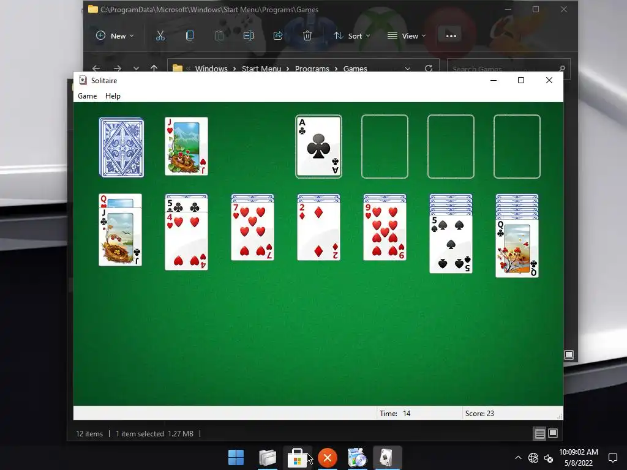The height and width of the screenshot is (470, 627).
Task: Open the See more ellipsis menu
Action: (x=451, y=35)
